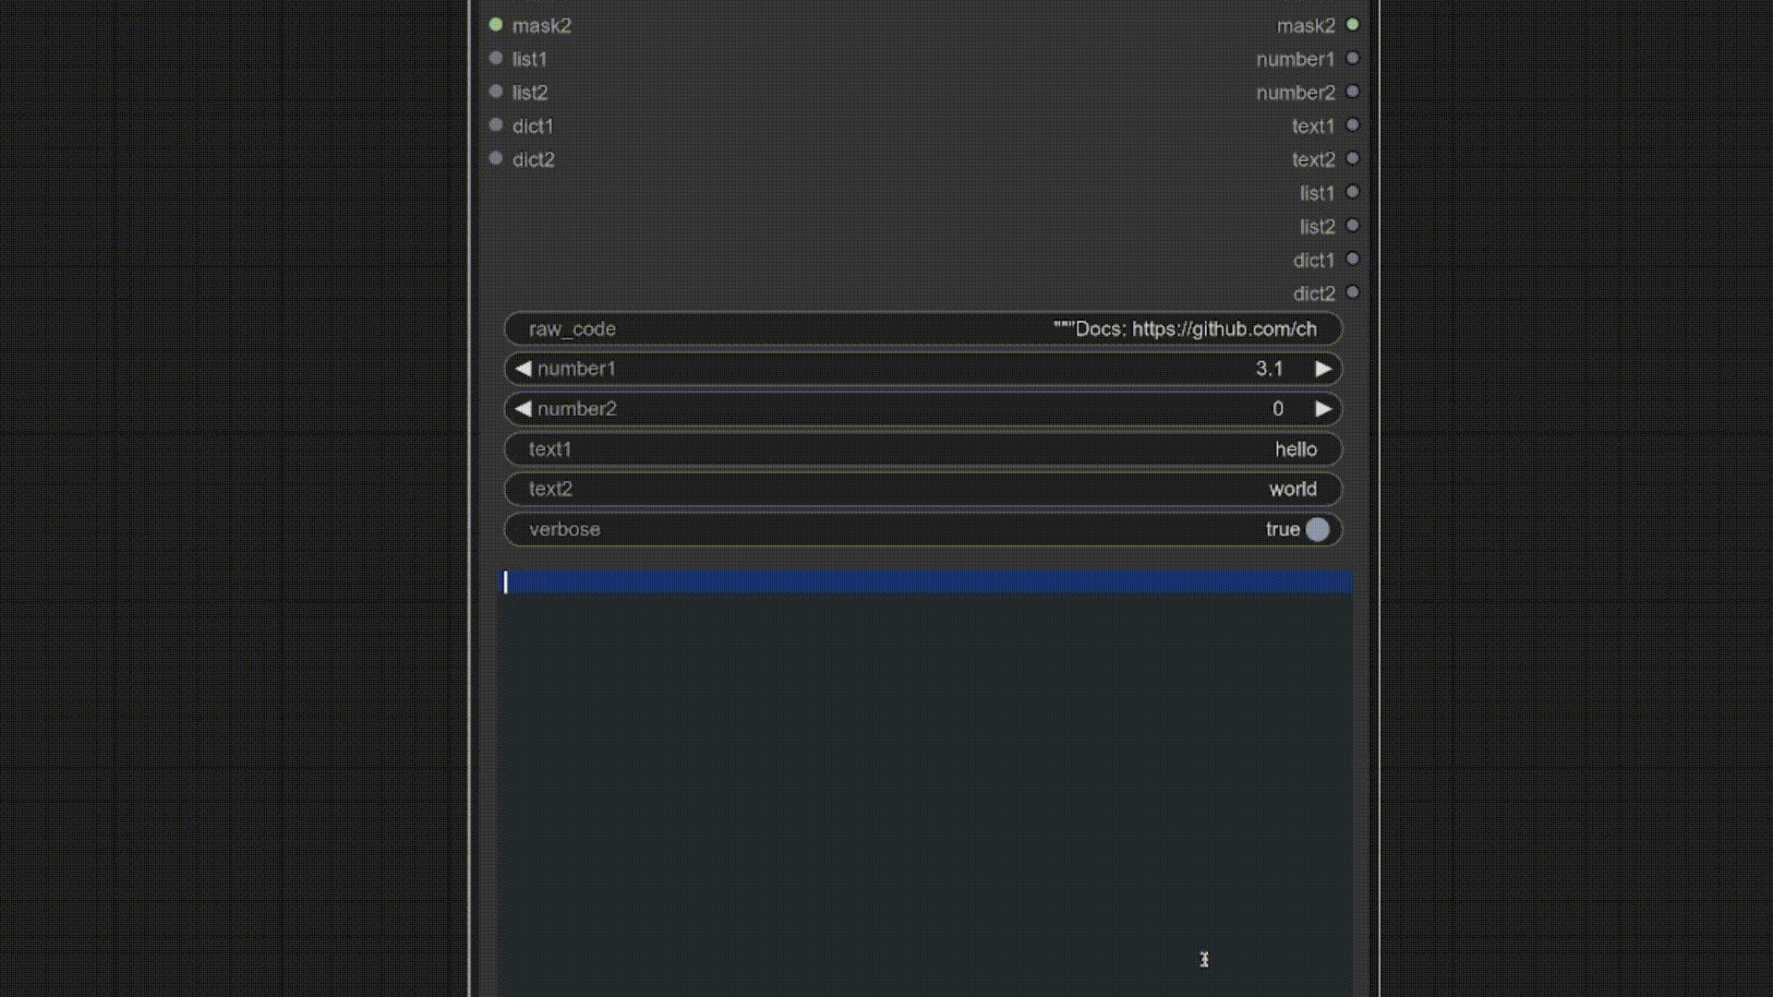Increase number2 with right arrow
Viewport: 1773px width, 997px height.
coord(1323,409)
